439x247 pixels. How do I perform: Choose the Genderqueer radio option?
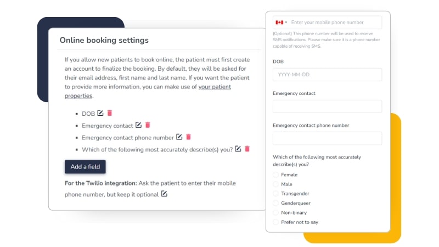[x=276, y=203]
